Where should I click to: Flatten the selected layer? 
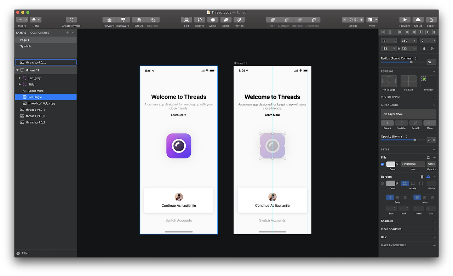(239, 20)
